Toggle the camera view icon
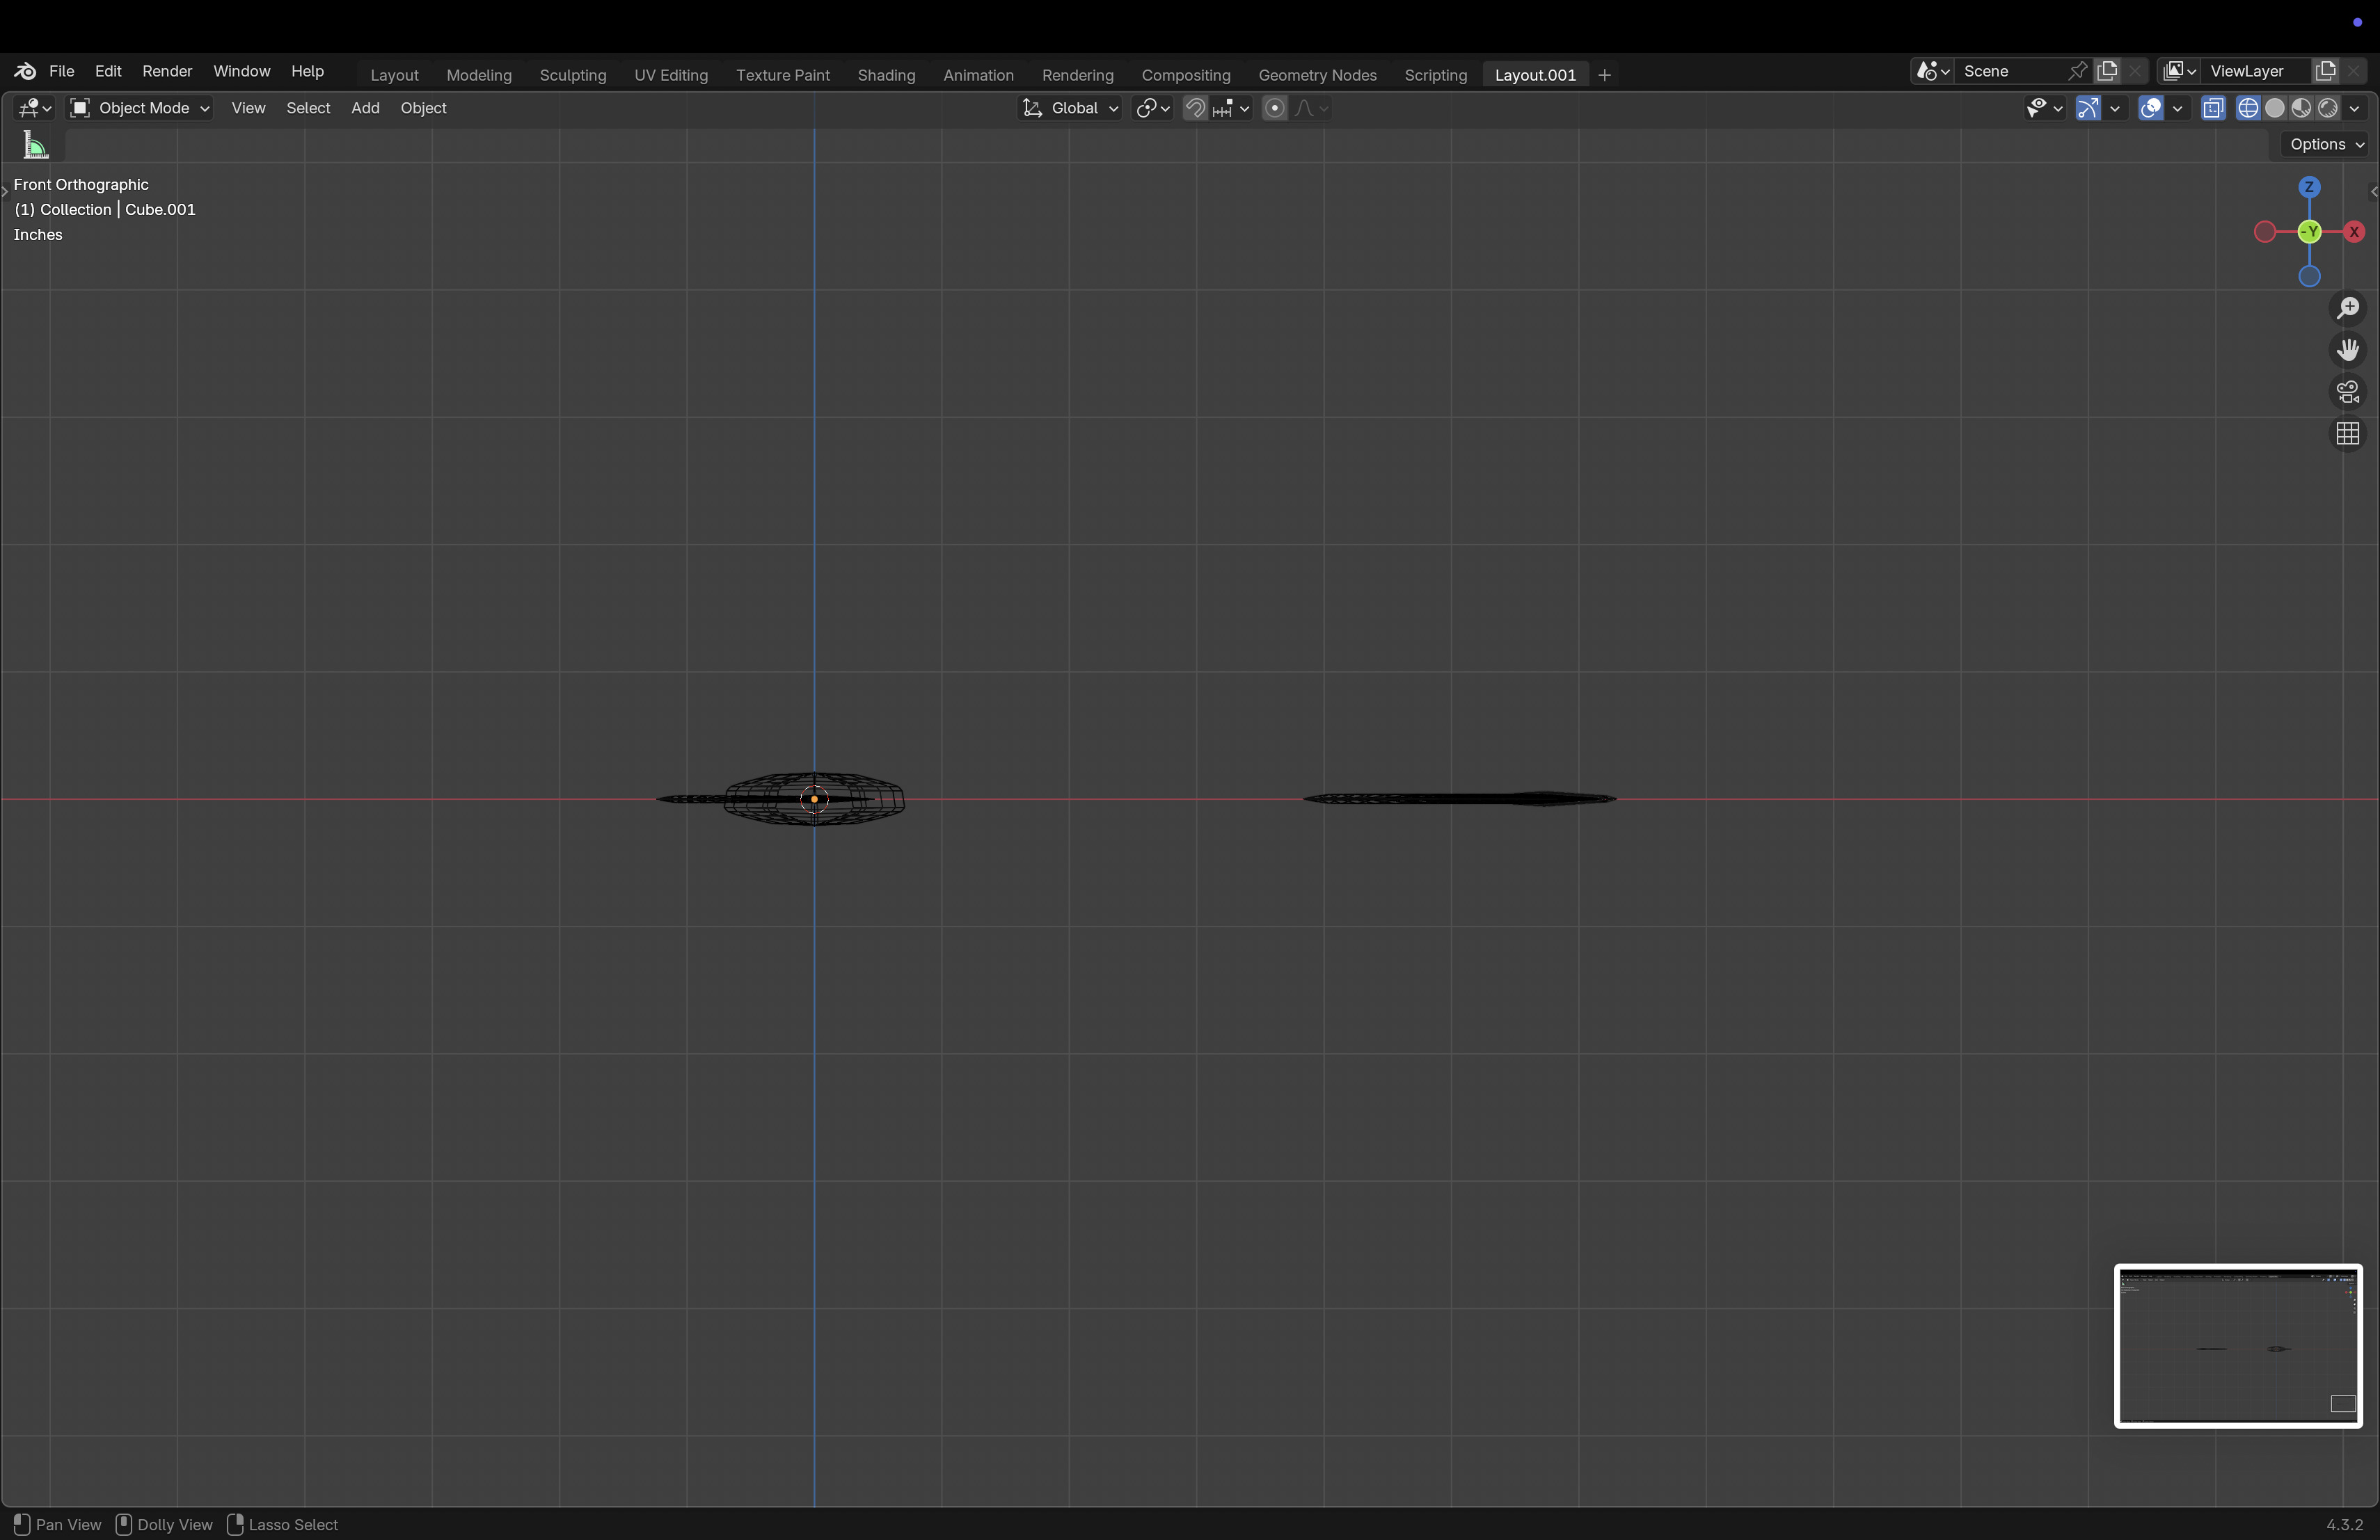 click(2347, 392)
